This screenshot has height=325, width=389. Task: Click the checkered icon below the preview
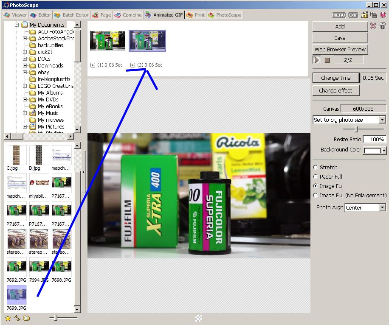coord(199,318)
